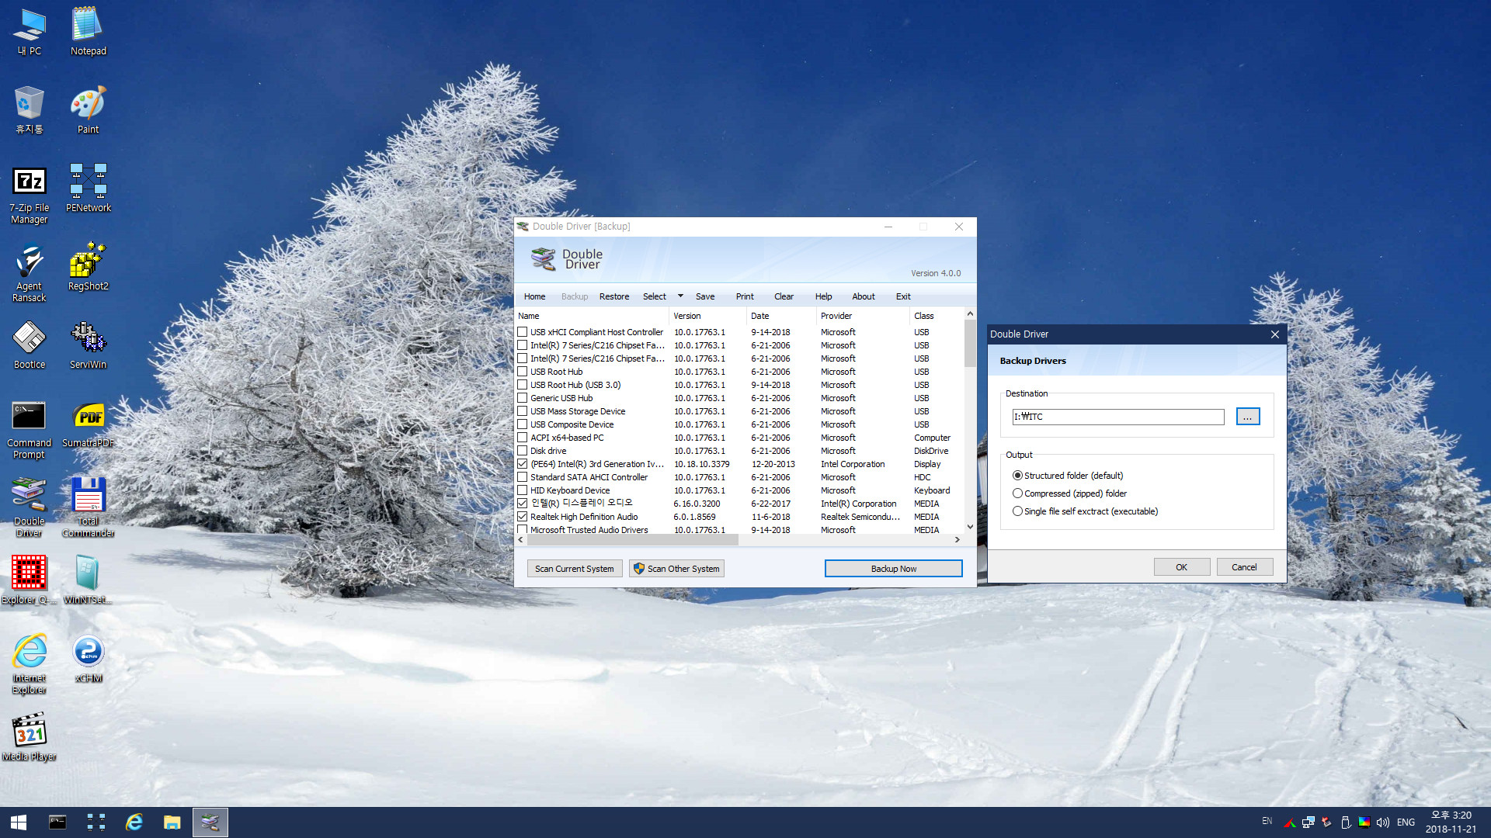The height and width of the screenshot is (838, 1491).
Task: Open Explorer Q desktop icon
Action: pos(30,581)
